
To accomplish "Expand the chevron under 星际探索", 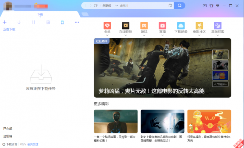I will pyautogui.click(x=218, y=35).
